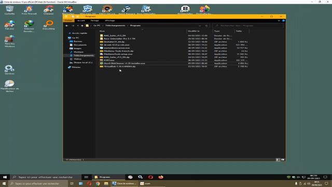Select Documents in the navigation pane
The width and height of the screenshot is (332, 187).
tap(80, 45)
